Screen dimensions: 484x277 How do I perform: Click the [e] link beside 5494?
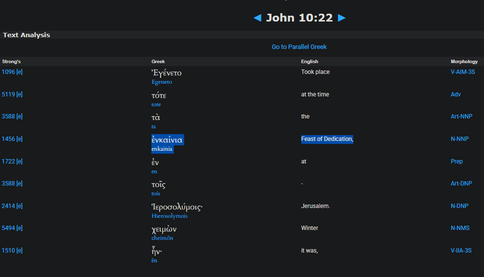point(20,228)
